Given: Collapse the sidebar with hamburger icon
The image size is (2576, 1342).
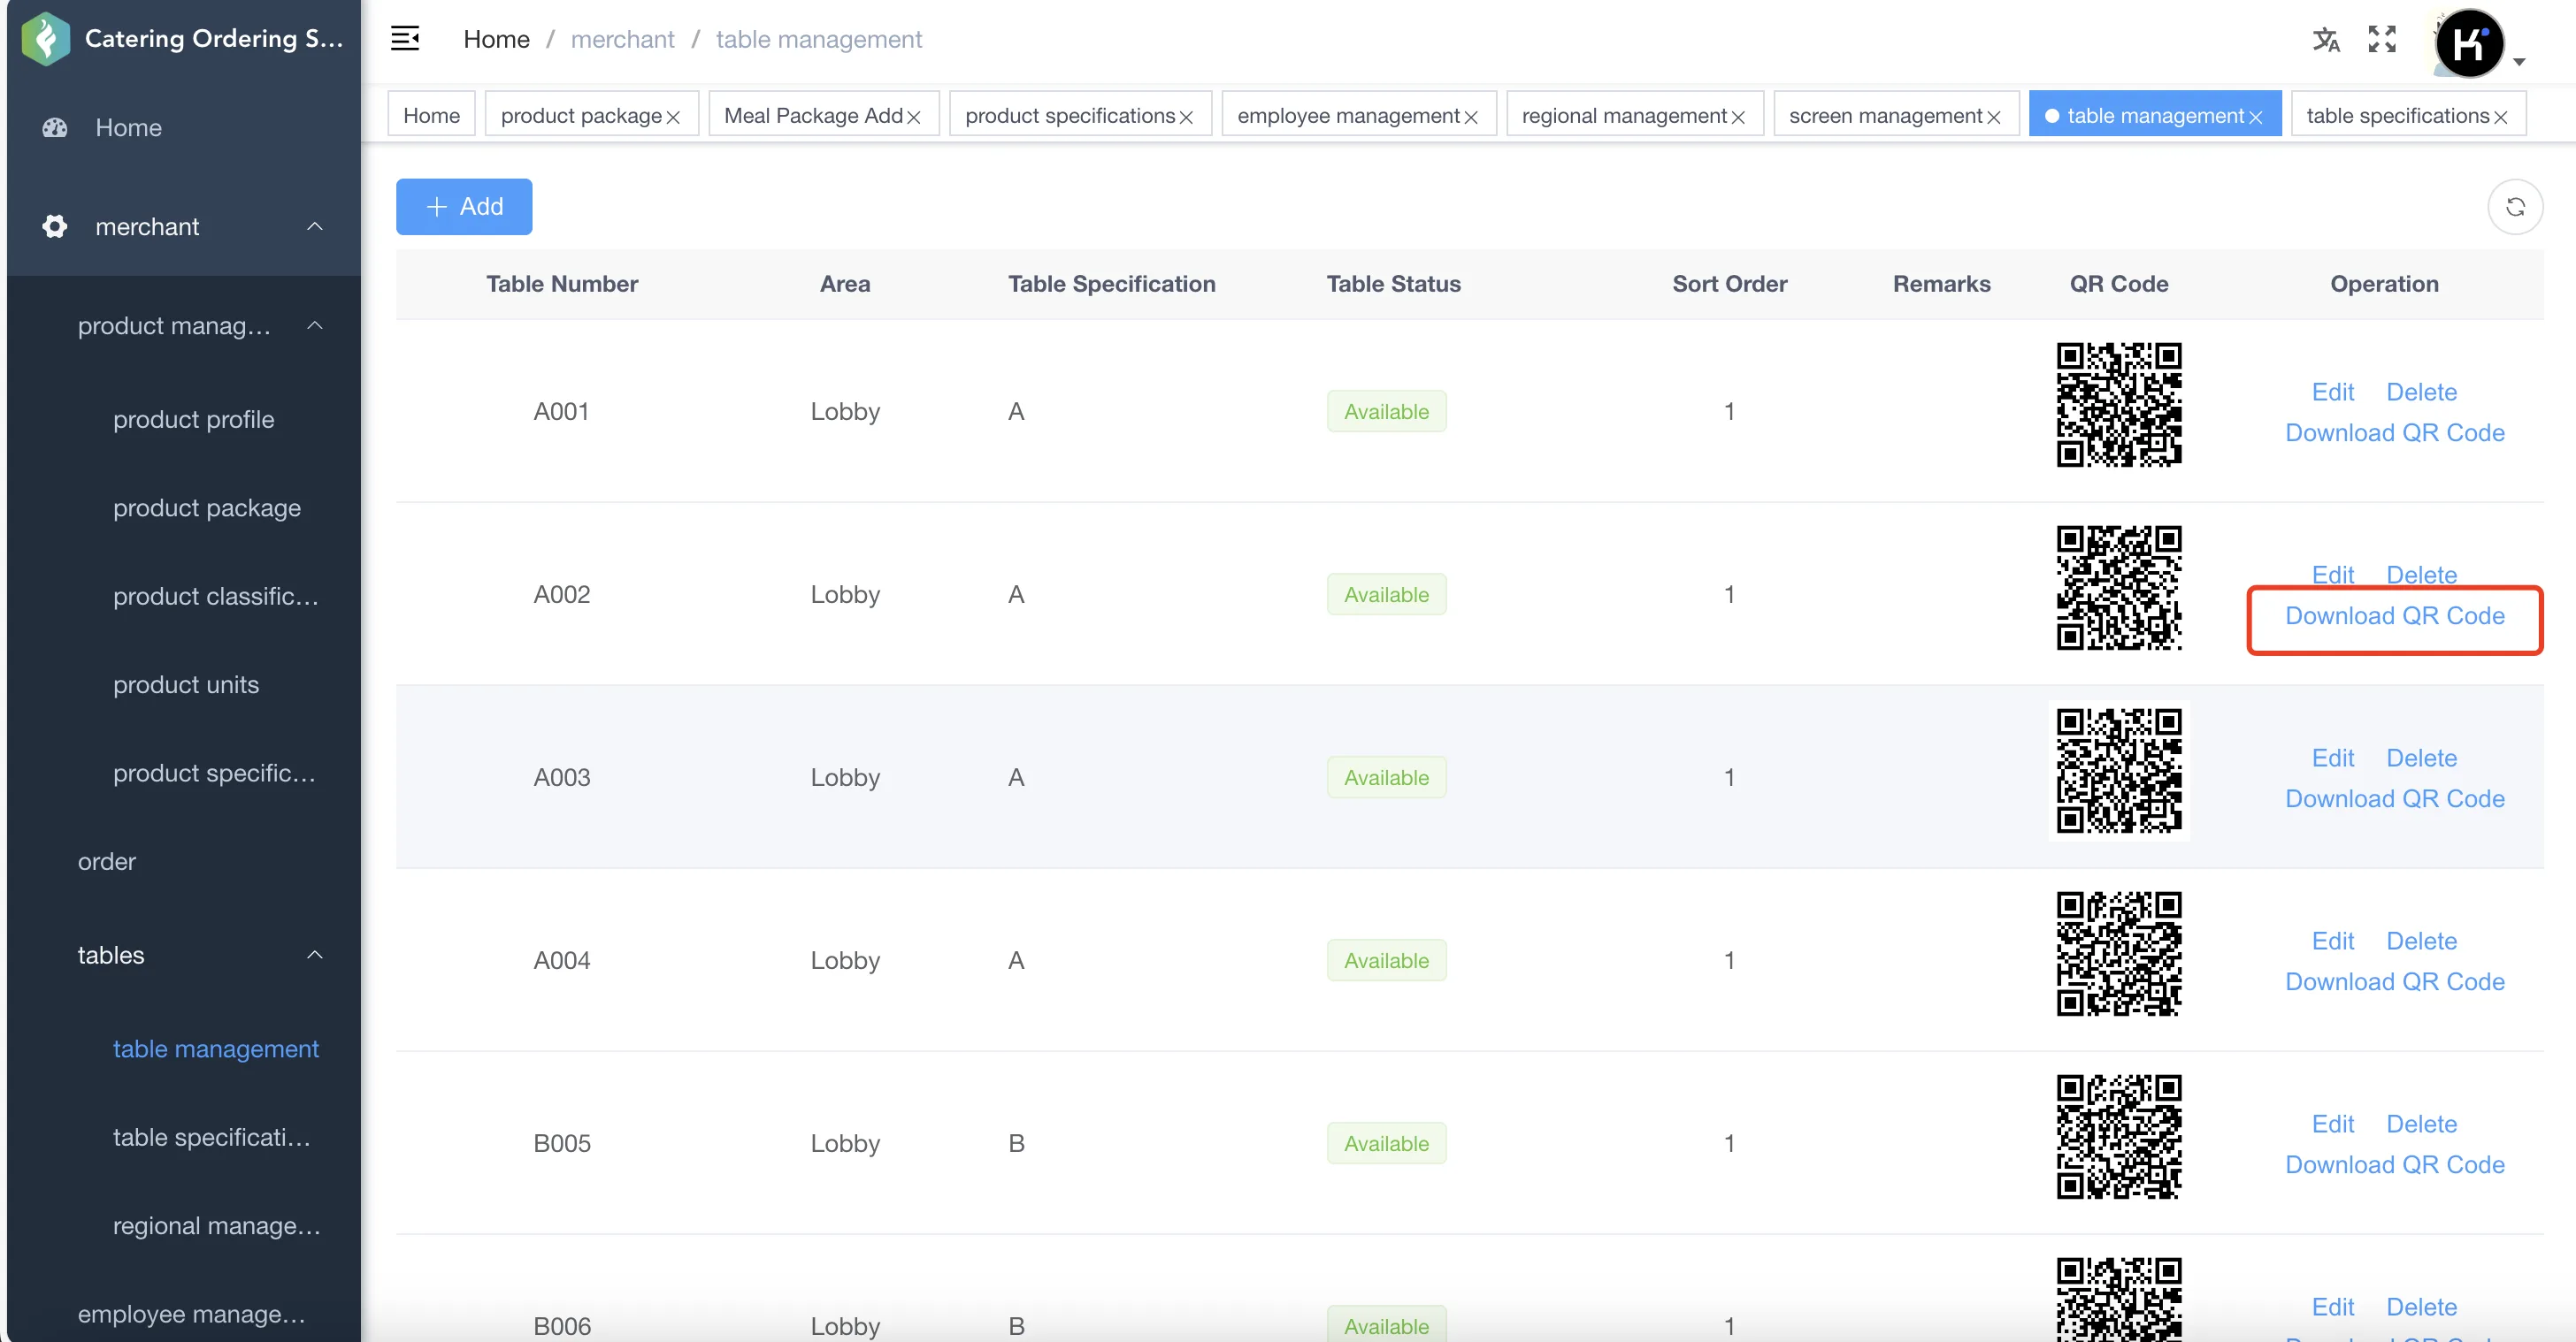Looking at the screenshot, I should coord(405,39).
